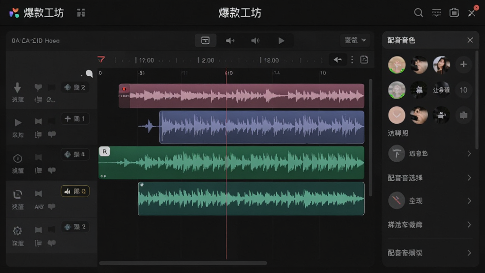Click the 爆款工坊 logo icon
Image resolution: width=485 pixels, height=273 pixels.
(14, 13)
